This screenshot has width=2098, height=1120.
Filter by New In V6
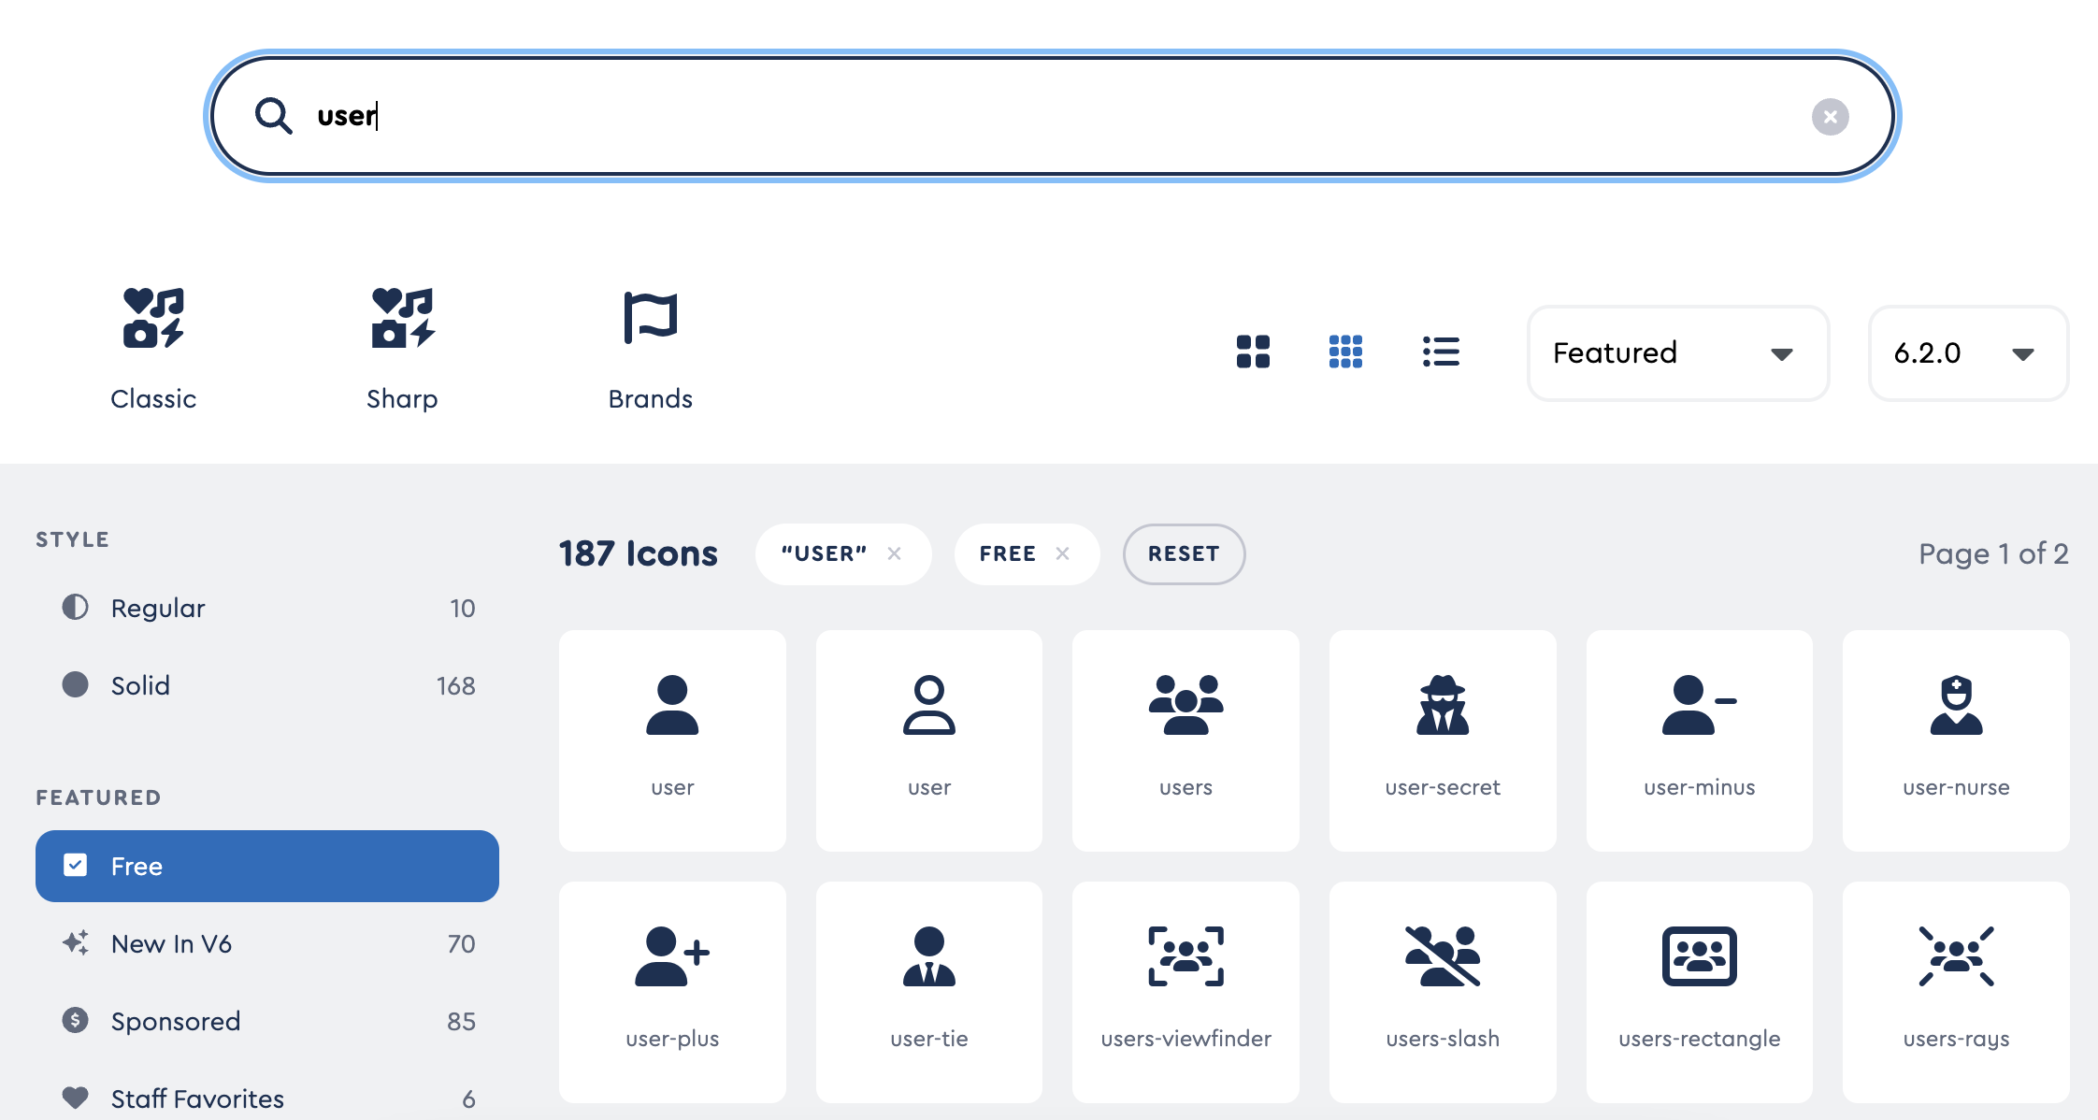267,943
